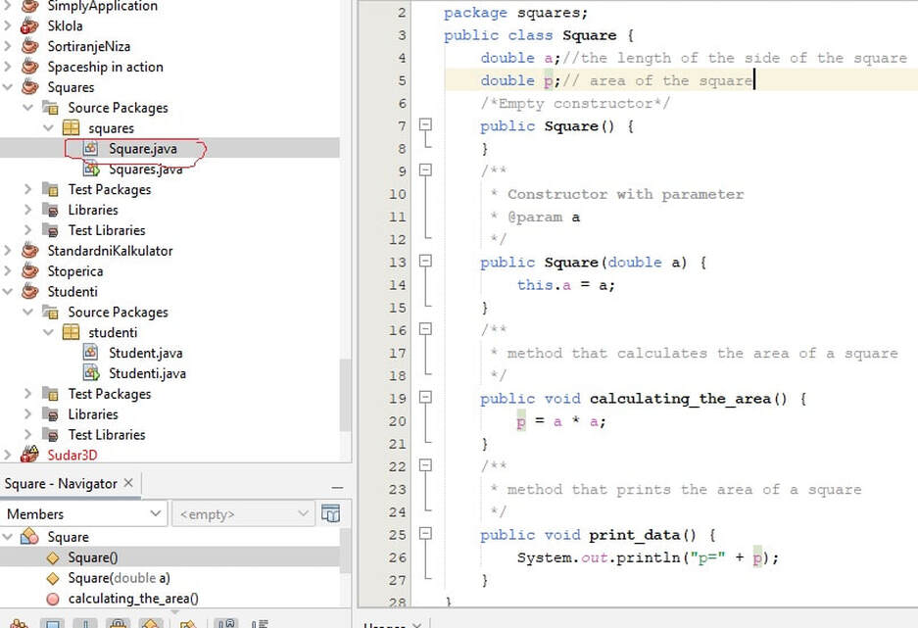Toggle code fold at line 16 comment

(425, 329)
